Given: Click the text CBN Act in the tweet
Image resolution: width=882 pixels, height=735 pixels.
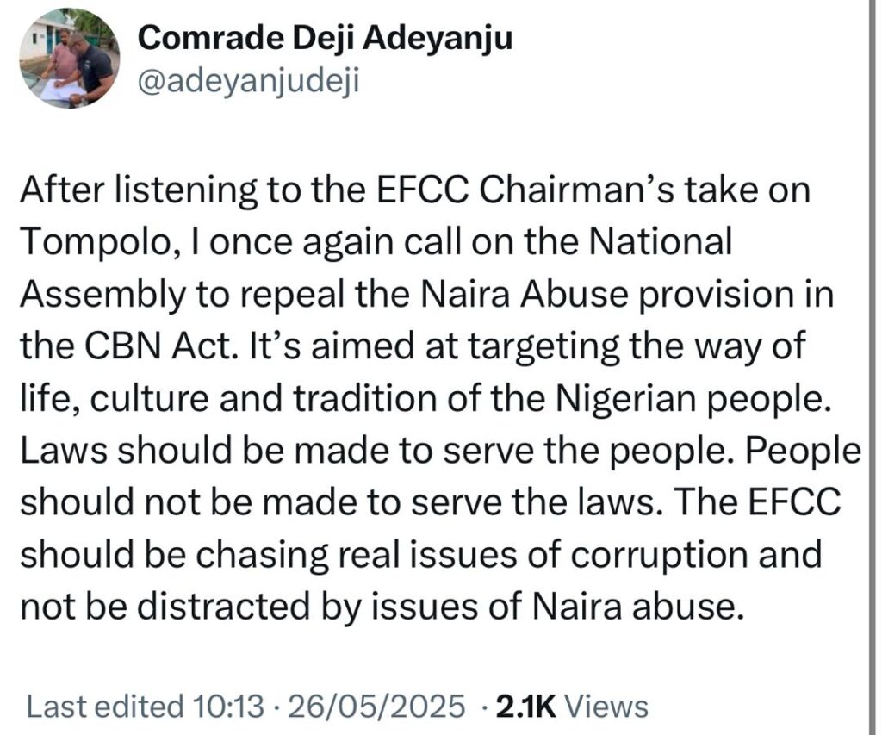Looking at the screenshot, I should coord(159,346).
